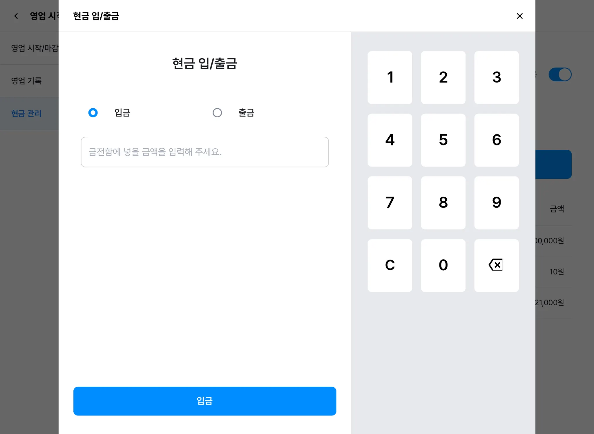Close the 현금 입/출금 dialog
Image resolution: width=594 pixels, height=434 pixels.
[519, 16]
